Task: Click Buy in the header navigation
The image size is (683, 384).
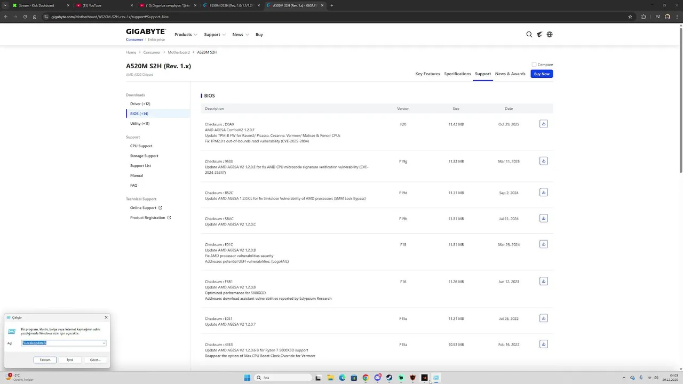Action: 259,35
